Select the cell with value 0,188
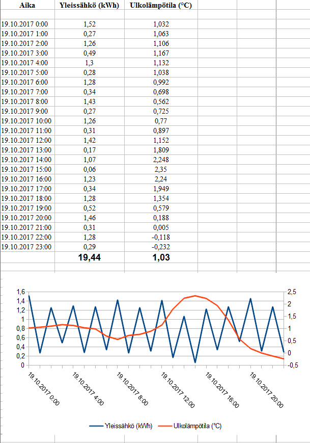Screen dimensions: 310x443 [x=161, y=218]
